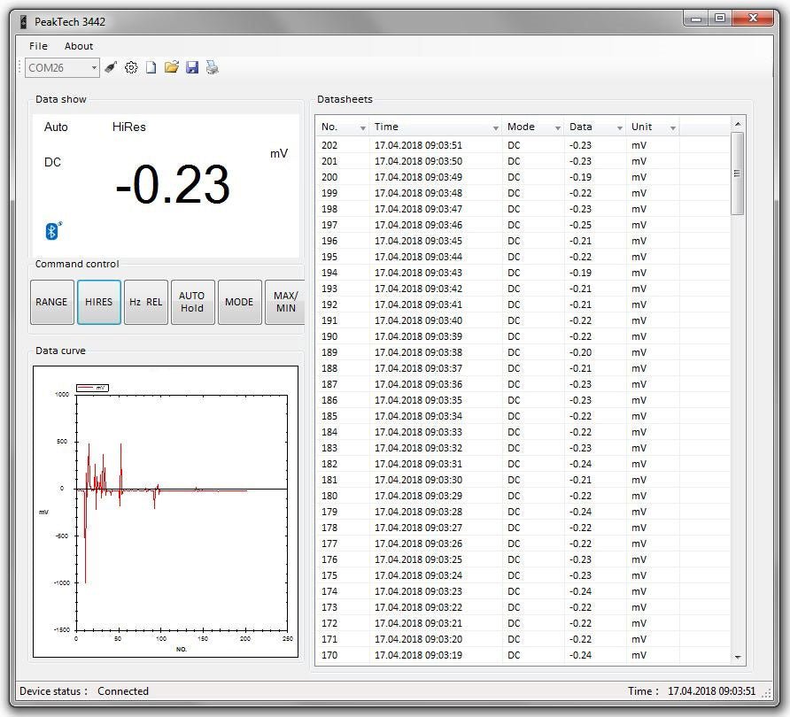Click the DC indicator in Data show
The height and width of the screenshot is (717, 790).
[x=52, y=162]
